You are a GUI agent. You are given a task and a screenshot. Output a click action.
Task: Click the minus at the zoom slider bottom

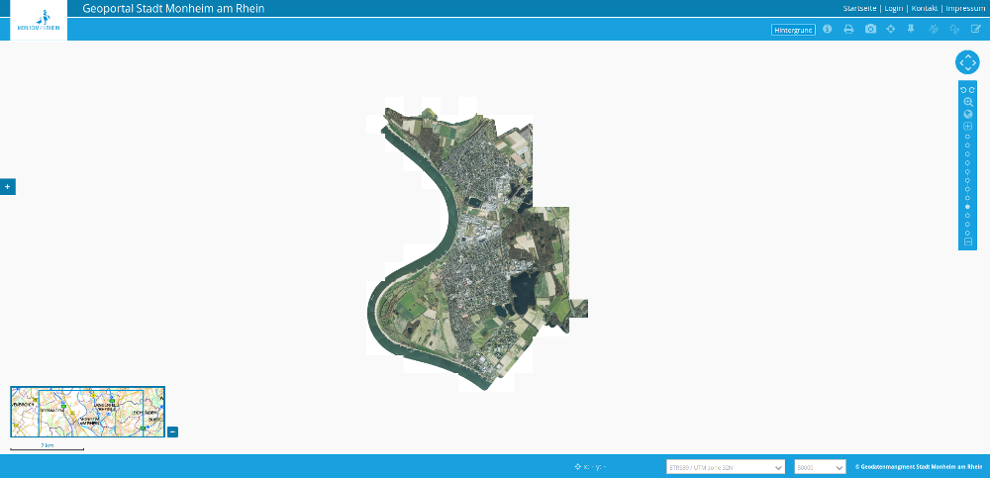[967, 241]
